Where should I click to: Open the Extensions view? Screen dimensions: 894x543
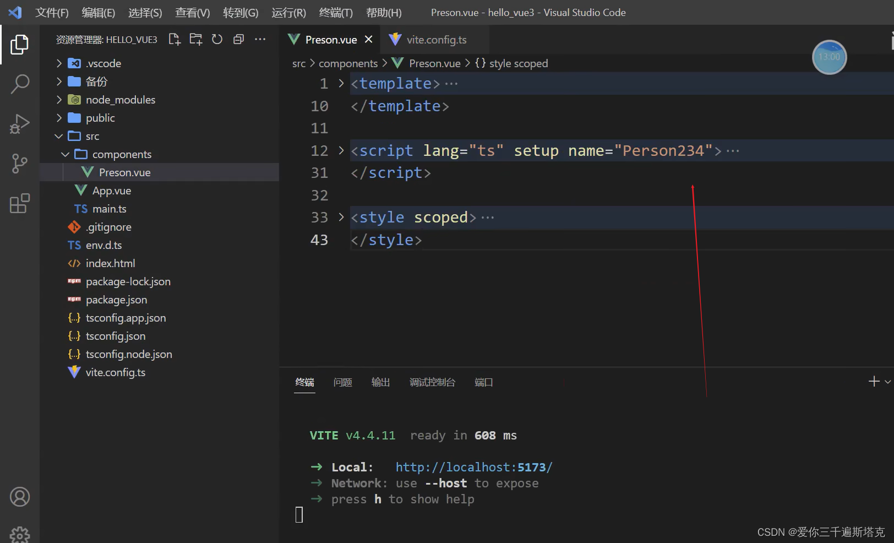coord(20,204)
